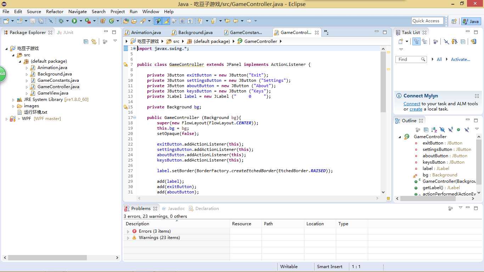The width and height of the screenshot is (484, 272).
Task: Click the Connect link in Mylyn panel
Action: [412, 104]
